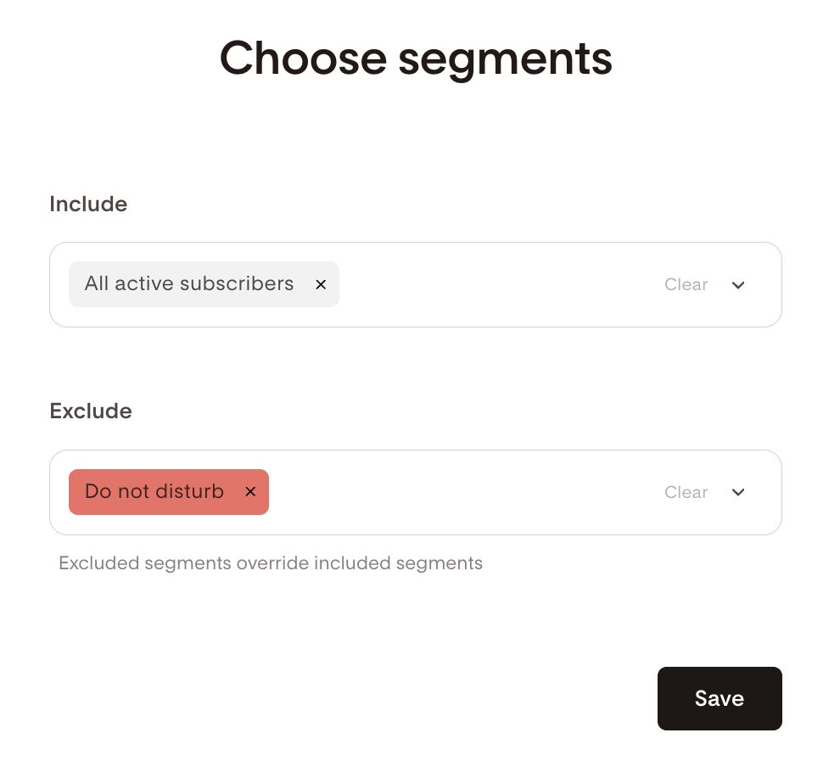Click the Exclude field label
The height and width of the screenshot is (772, 840).
point(91,411)
